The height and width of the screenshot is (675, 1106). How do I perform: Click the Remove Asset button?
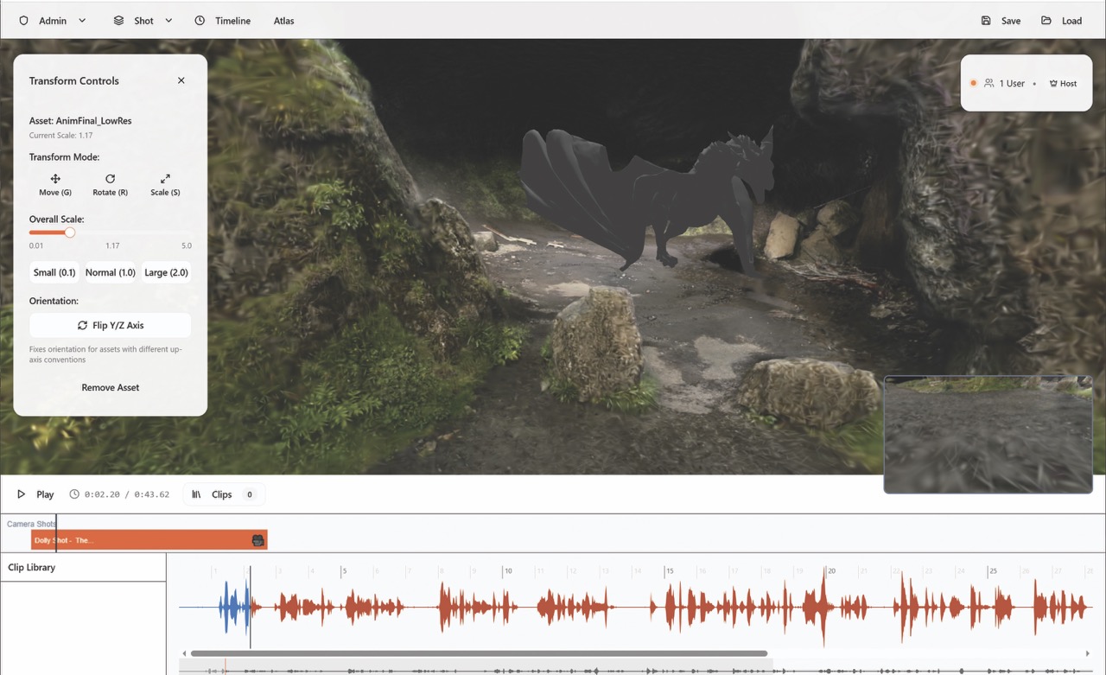pyautogui.click(x=110, y=387)
